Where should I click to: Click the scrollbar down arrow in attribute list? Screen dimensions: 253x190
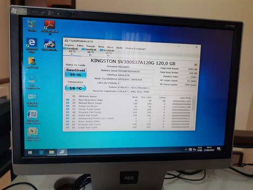[x=192, y=128]
